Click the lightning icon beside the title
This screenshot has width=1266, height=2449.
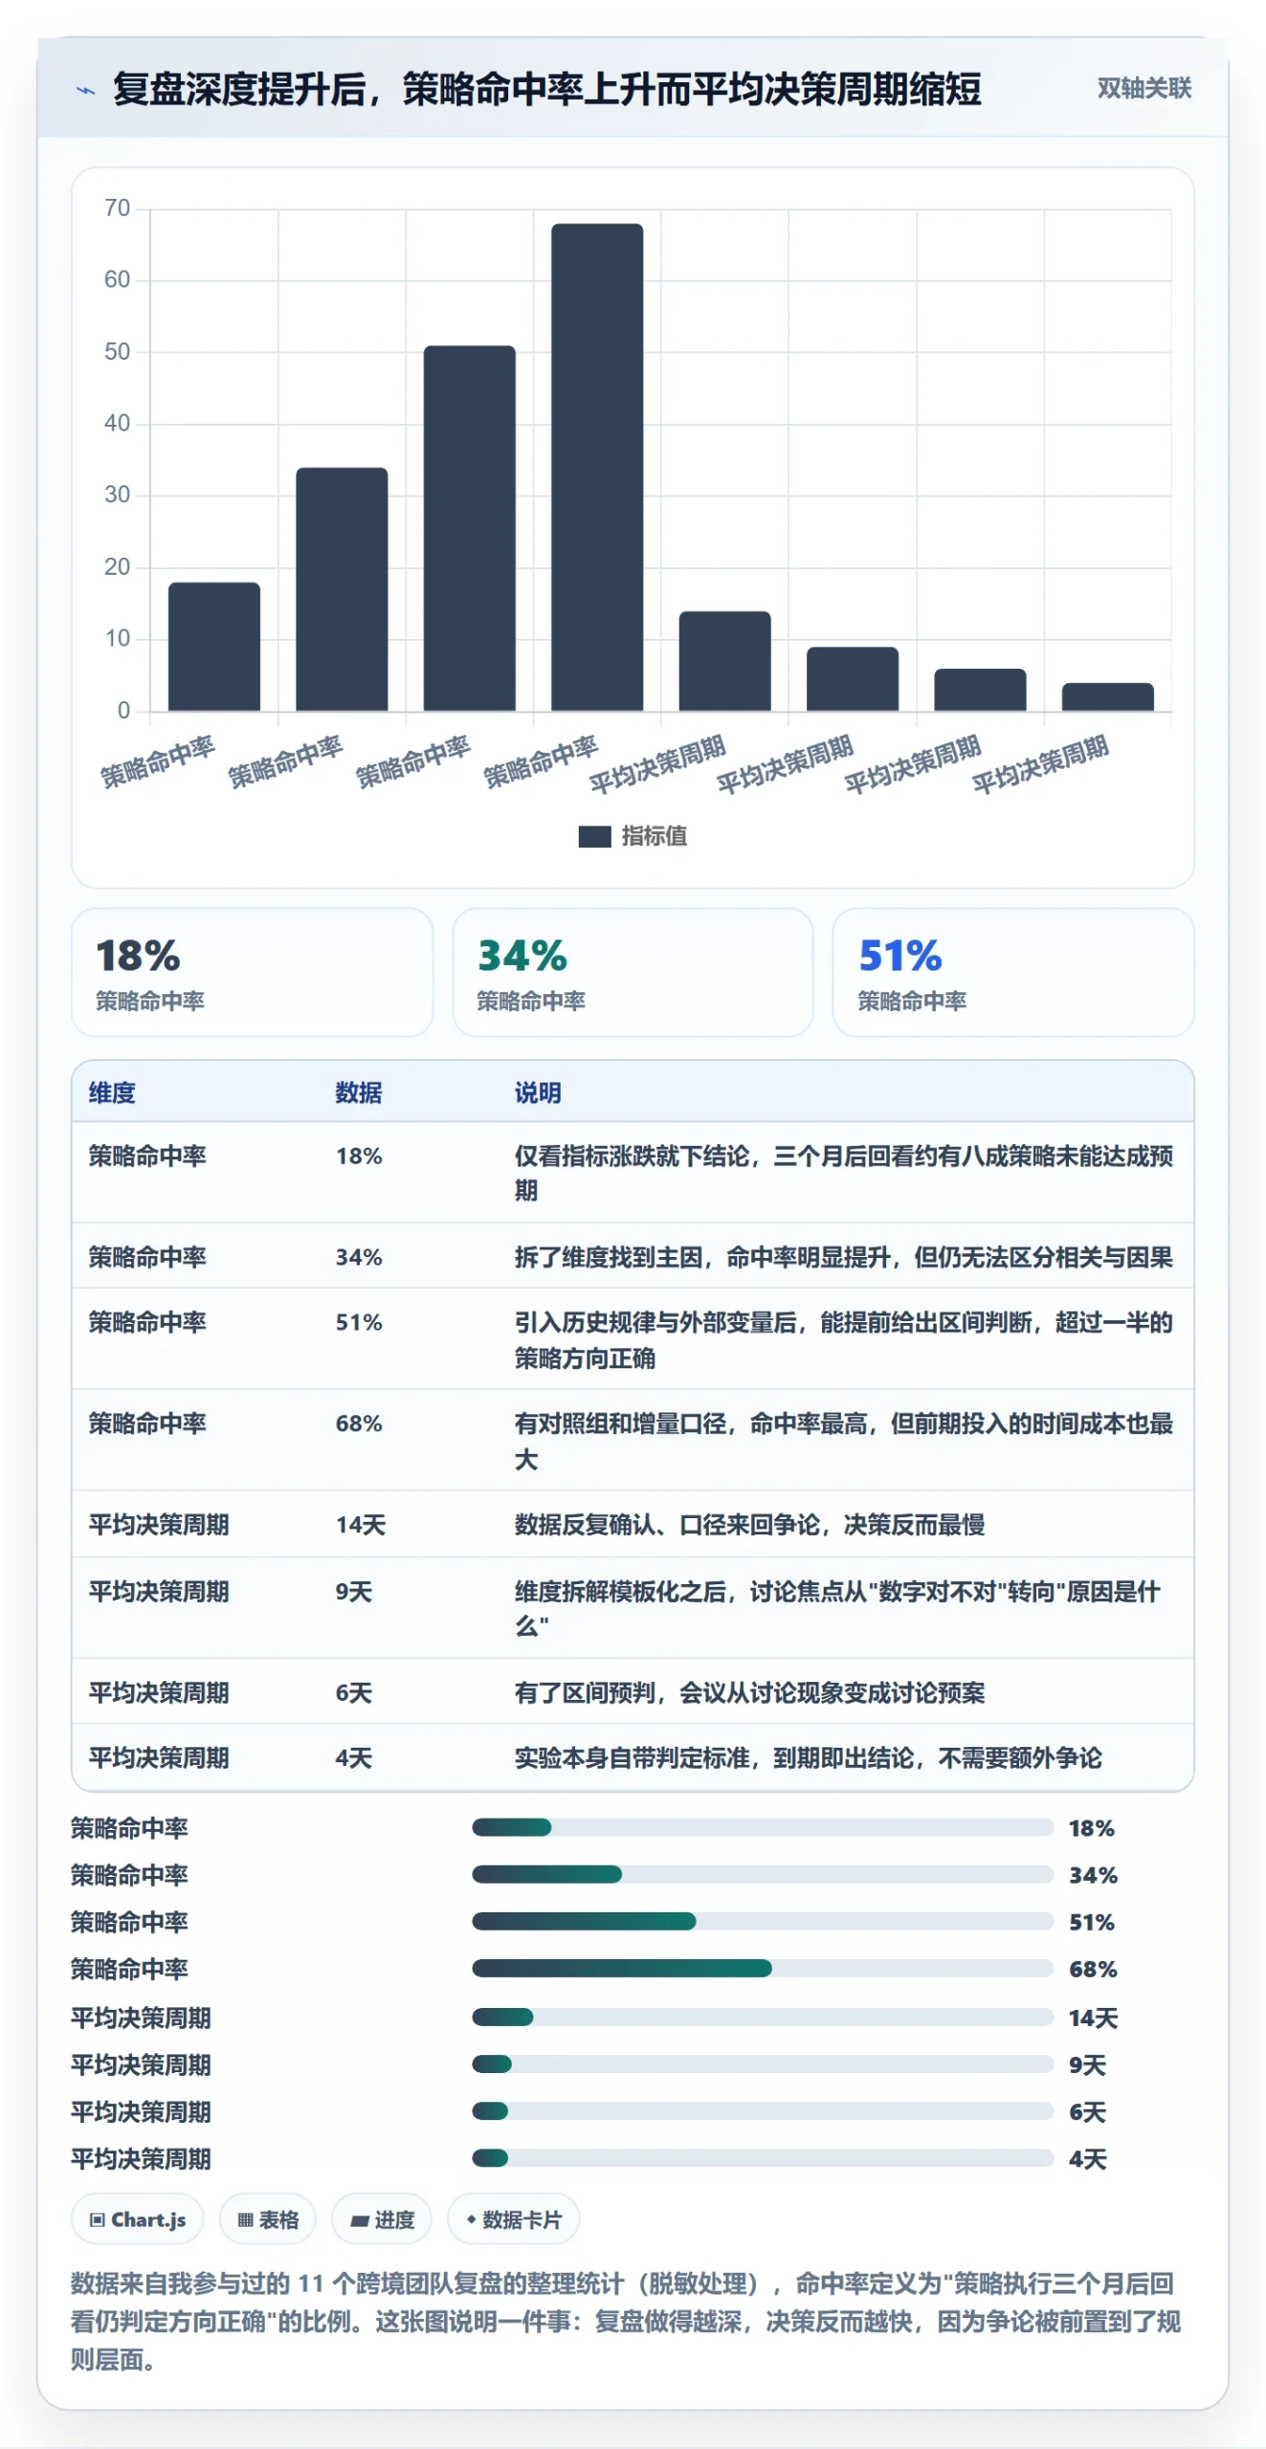[86, 91]
